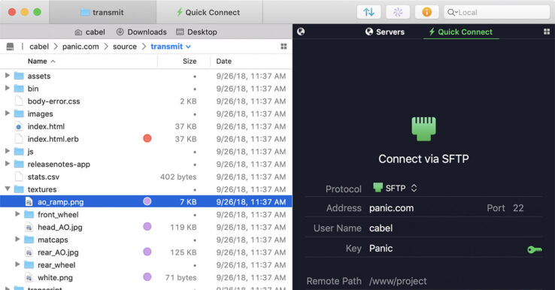
Task: Navigate to source in the path bar
Action: coord(125,47)
